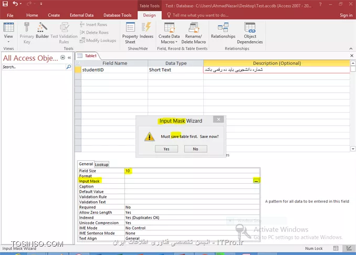Screen dimensions: 356x255
Task: Click Yes to save the table
Action: pyautogui.click(x=166, y=149)
